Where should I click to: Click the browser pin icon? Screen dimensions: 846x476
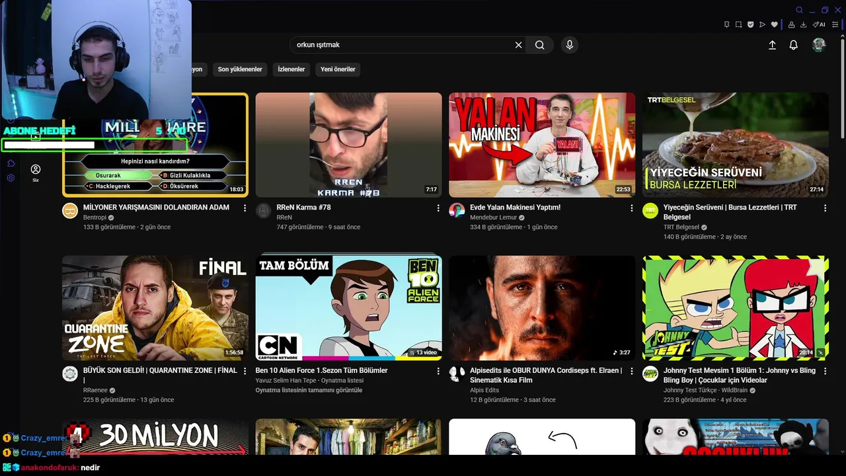pos(726,24)
